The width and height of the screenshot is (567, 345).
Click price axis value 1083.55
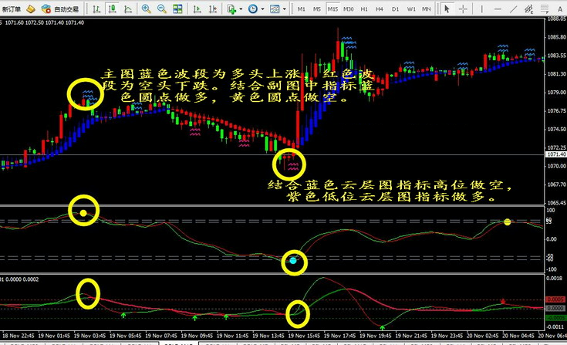pos(557,56)
